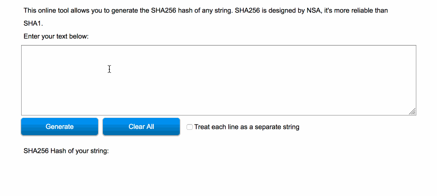Image resolution: width=437 pixels, height=196 pixels.
Task: Focus the large text input area
Action: coord(218,80)
